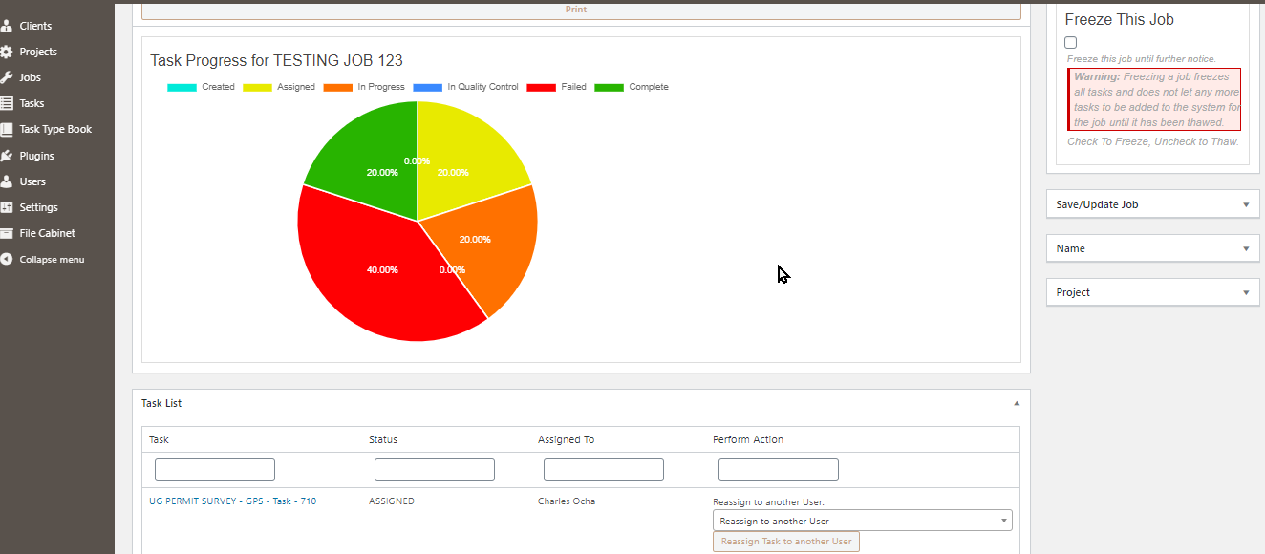Open the Name dropdown panel

click(x=1152, y=247)
